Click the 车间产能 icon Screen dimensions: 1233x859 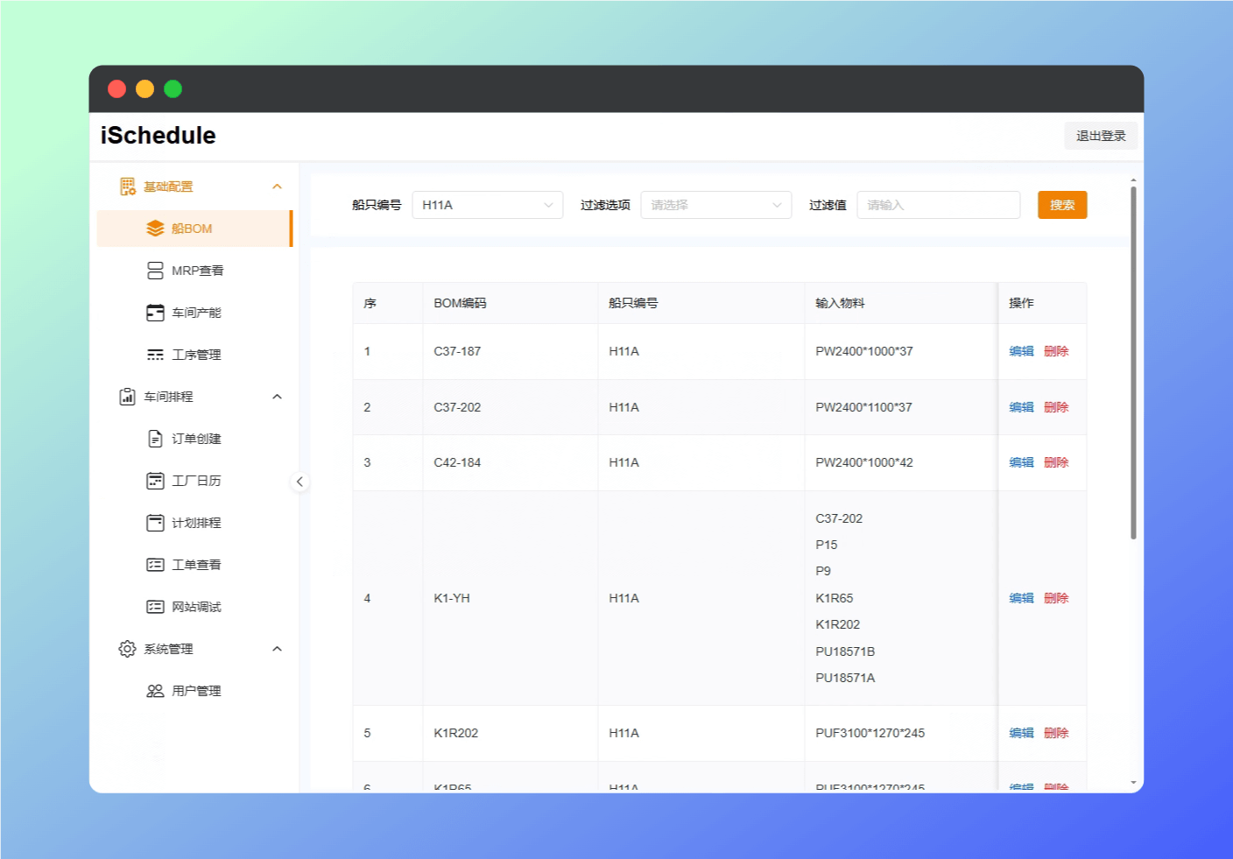pyautogui.click(x=155, y=313)
